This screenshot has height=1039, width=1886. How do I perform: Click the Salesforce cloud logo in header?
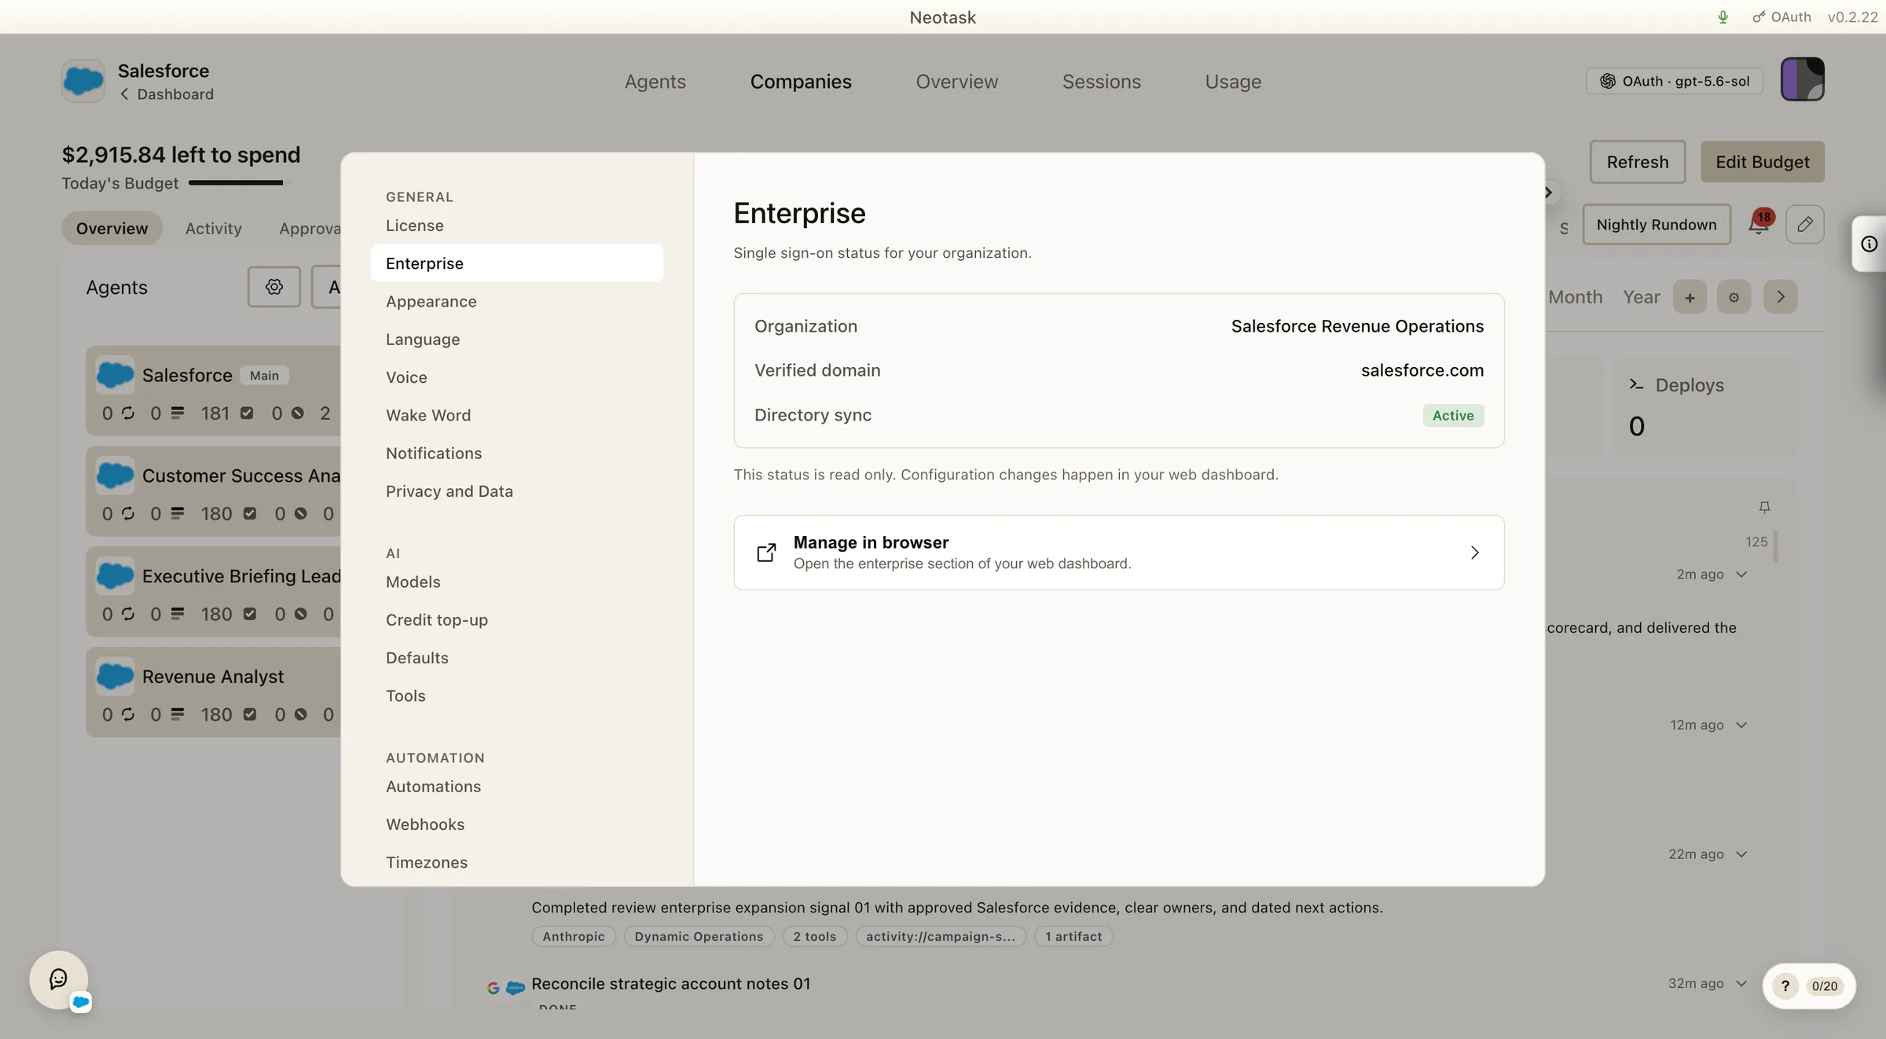[83, 80]
